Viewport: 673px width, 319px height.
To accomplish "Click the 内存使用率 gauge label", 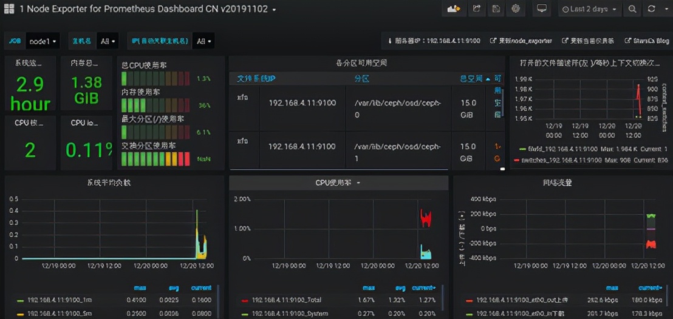I will click(140, 92).
